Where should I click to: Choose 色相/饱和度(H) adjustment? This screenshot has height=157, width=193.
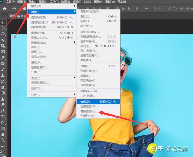[x=98, y=37]
